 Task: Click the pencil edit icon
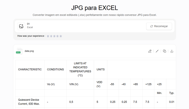pyautogui.click(x=150, y=51)
